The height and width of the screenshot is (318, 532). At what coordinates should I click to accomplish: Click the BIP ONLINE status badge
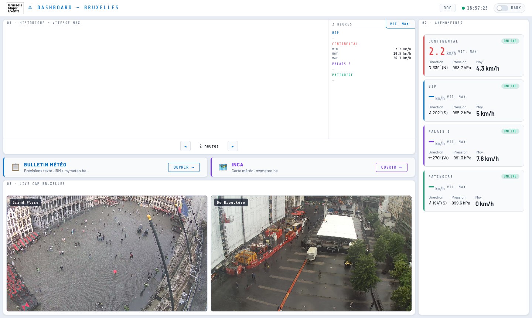click(510, 86)
